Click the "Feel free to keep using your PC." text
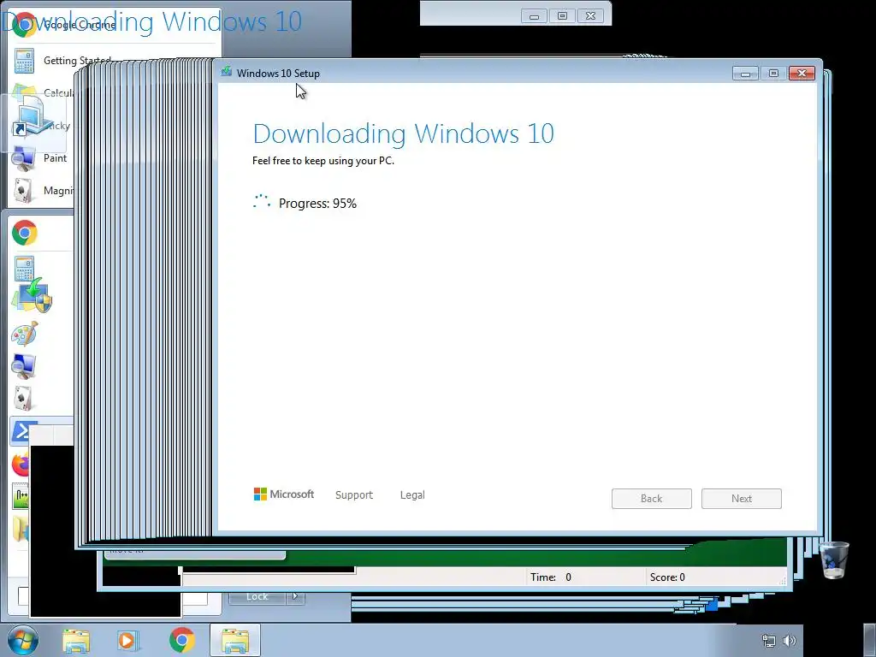This screenshot has width=876, height=657. tap(323, 161)
